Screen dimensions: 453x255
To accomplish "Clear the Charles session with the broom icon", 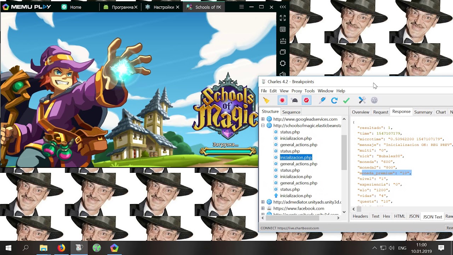I will [266, 101].
